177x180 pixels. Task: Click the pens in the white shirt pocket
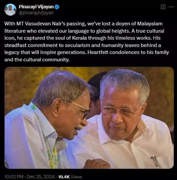coord(155,161)
